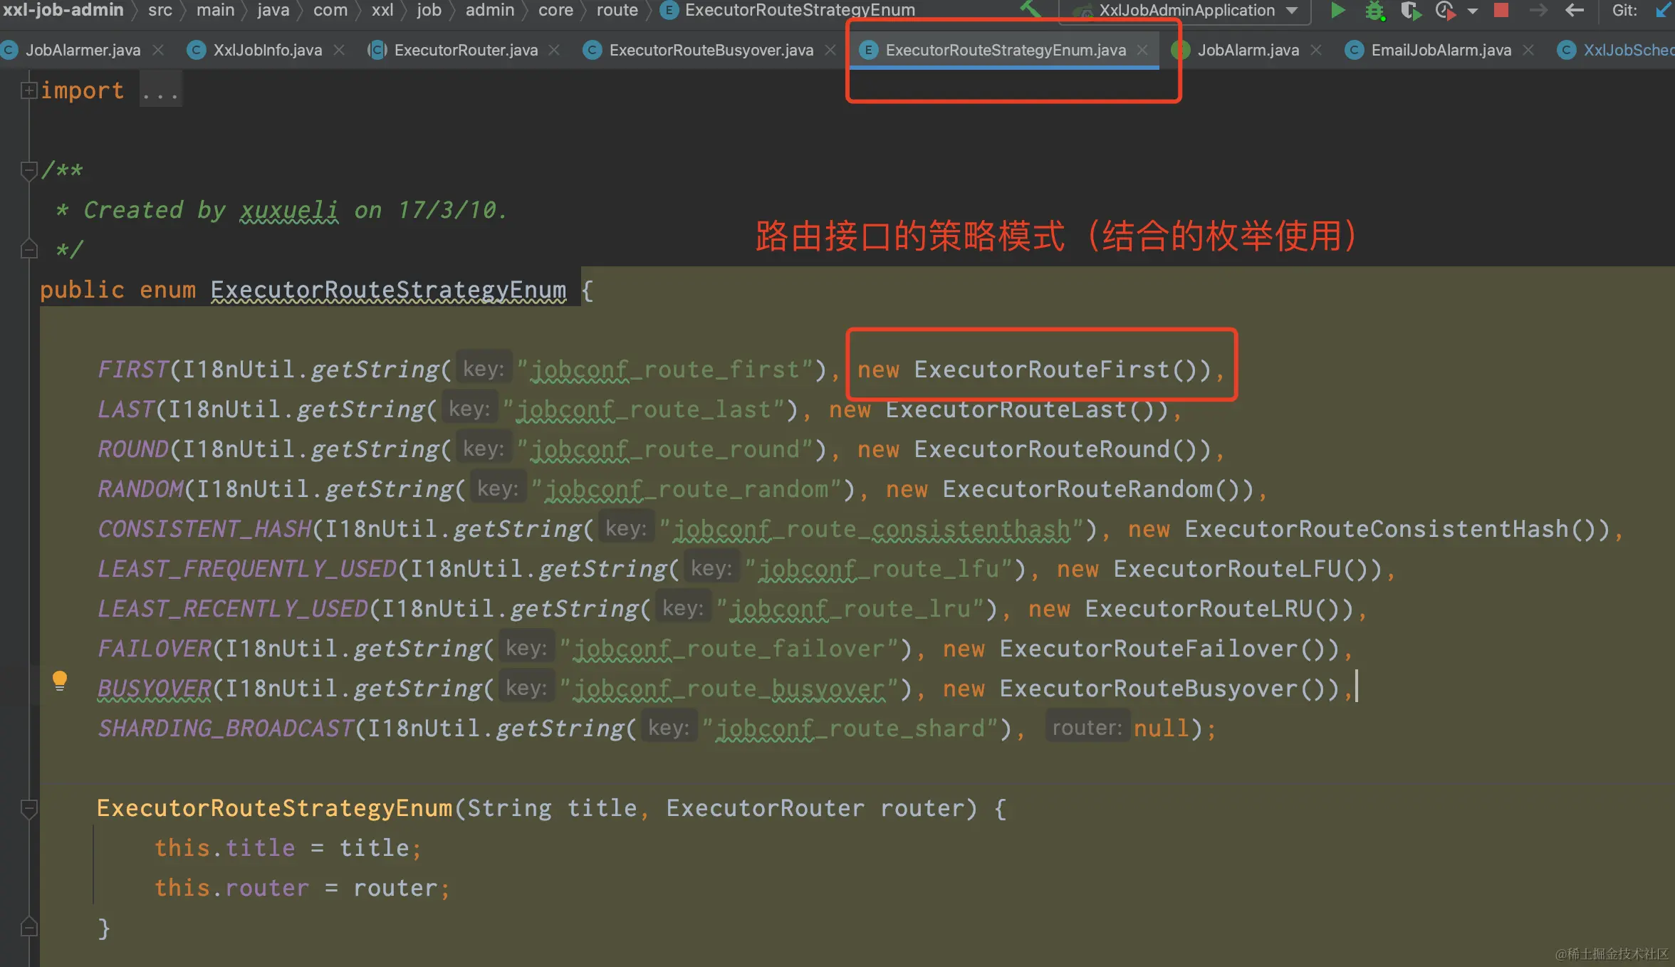Screen dimensions: 1675x967
Task: Close the JobAlarmer.java tab
Action: pyautogui.click(x=158, y=50)
